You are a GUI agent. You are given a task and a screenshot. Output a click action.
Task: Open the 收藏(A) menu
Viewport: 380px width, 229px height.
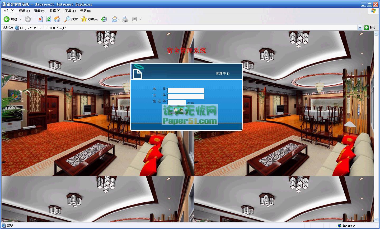click(x=55, y=11)
